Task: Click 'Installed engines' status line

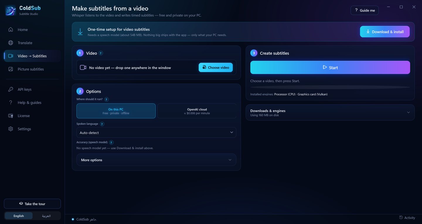Action: tap(289, 94)
